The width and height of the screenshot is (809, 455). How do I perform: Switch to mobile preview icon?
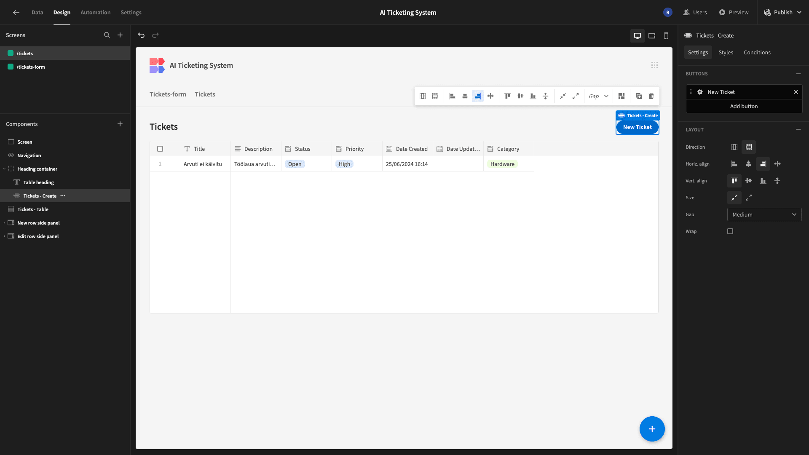[666, 36]
